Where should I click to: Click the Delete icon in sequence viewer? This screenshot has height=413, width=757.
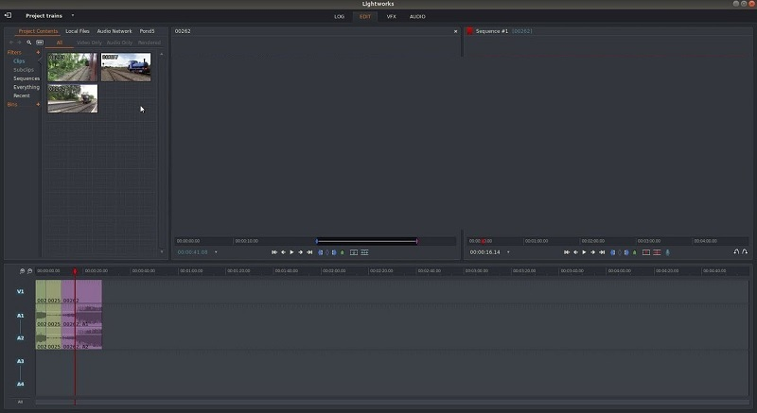pyautogui.click(x=657, y=252)
